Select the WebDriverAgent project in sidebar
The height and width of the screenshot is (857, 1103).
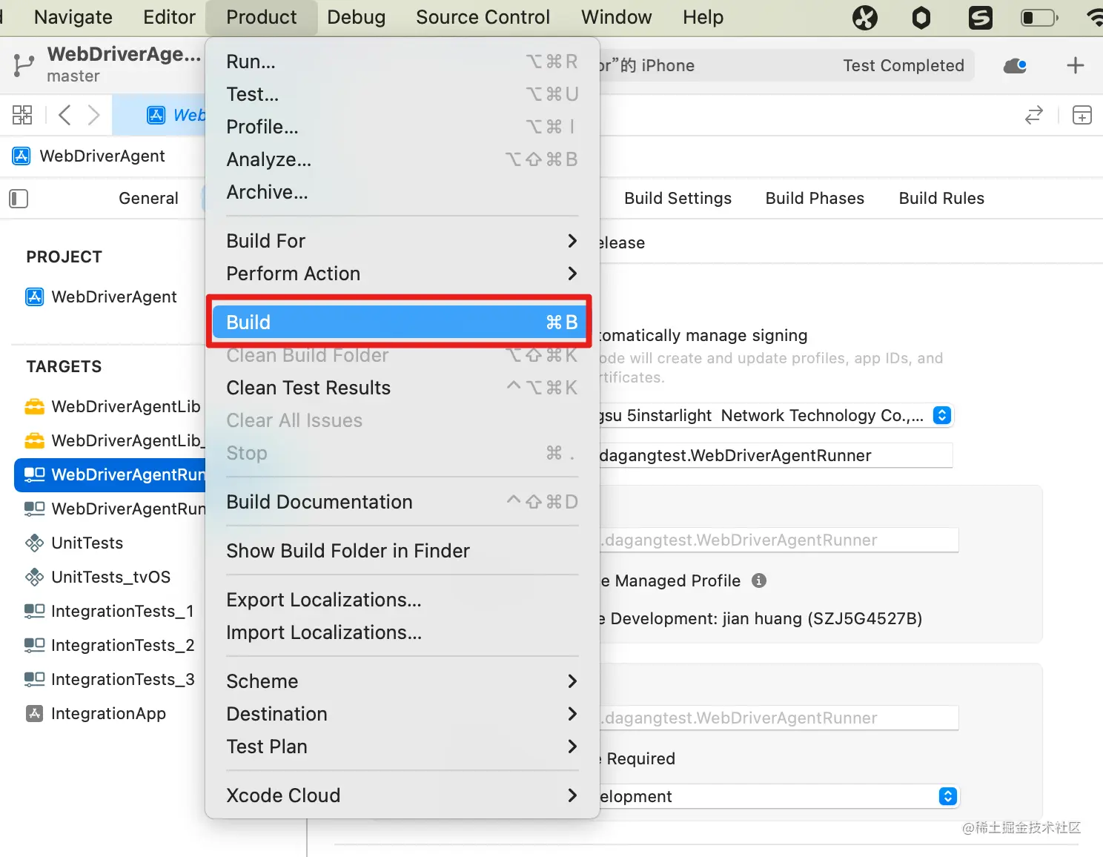coord(102,297)
